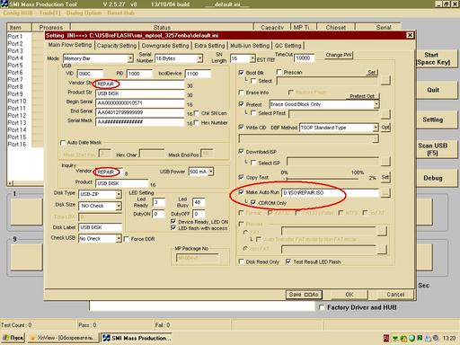This screenshot has height=345, width=460.
Task: Click the browse button next to Make Auto Run path
Action: tap(385, 192)
